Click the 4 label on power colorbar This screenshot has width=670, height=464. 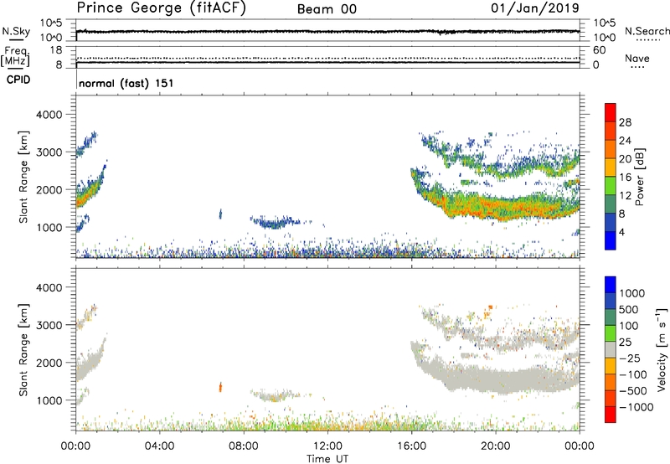point(622,232)
